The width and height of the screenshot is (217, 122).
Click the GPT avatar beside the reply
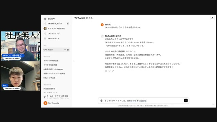[x=102, y=36]
